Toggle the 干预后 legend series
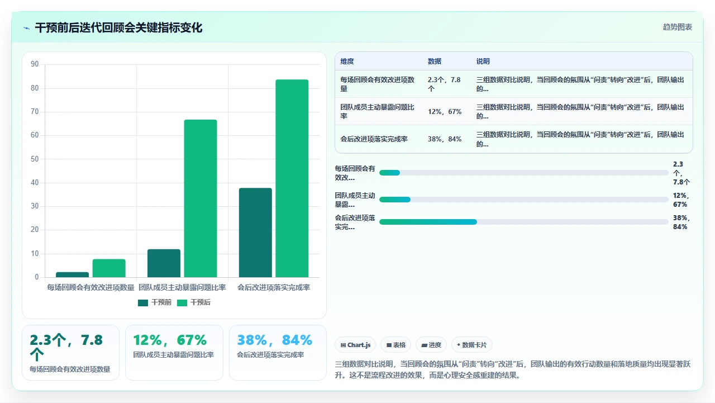This screenshot has height=403, width=715. 194,302
